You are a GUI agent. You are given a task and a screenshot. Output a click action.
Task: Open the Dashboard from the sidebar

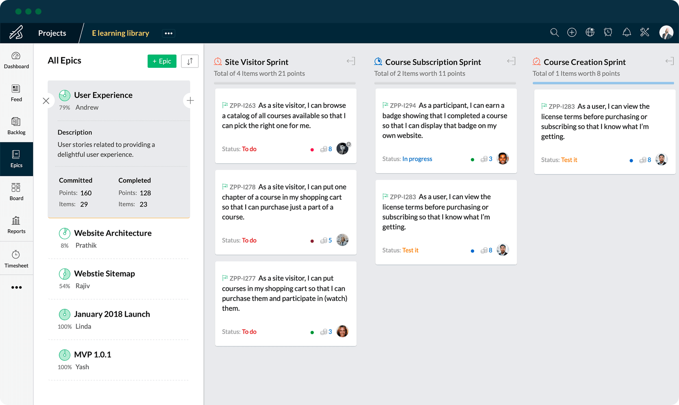tap(16, 60)
